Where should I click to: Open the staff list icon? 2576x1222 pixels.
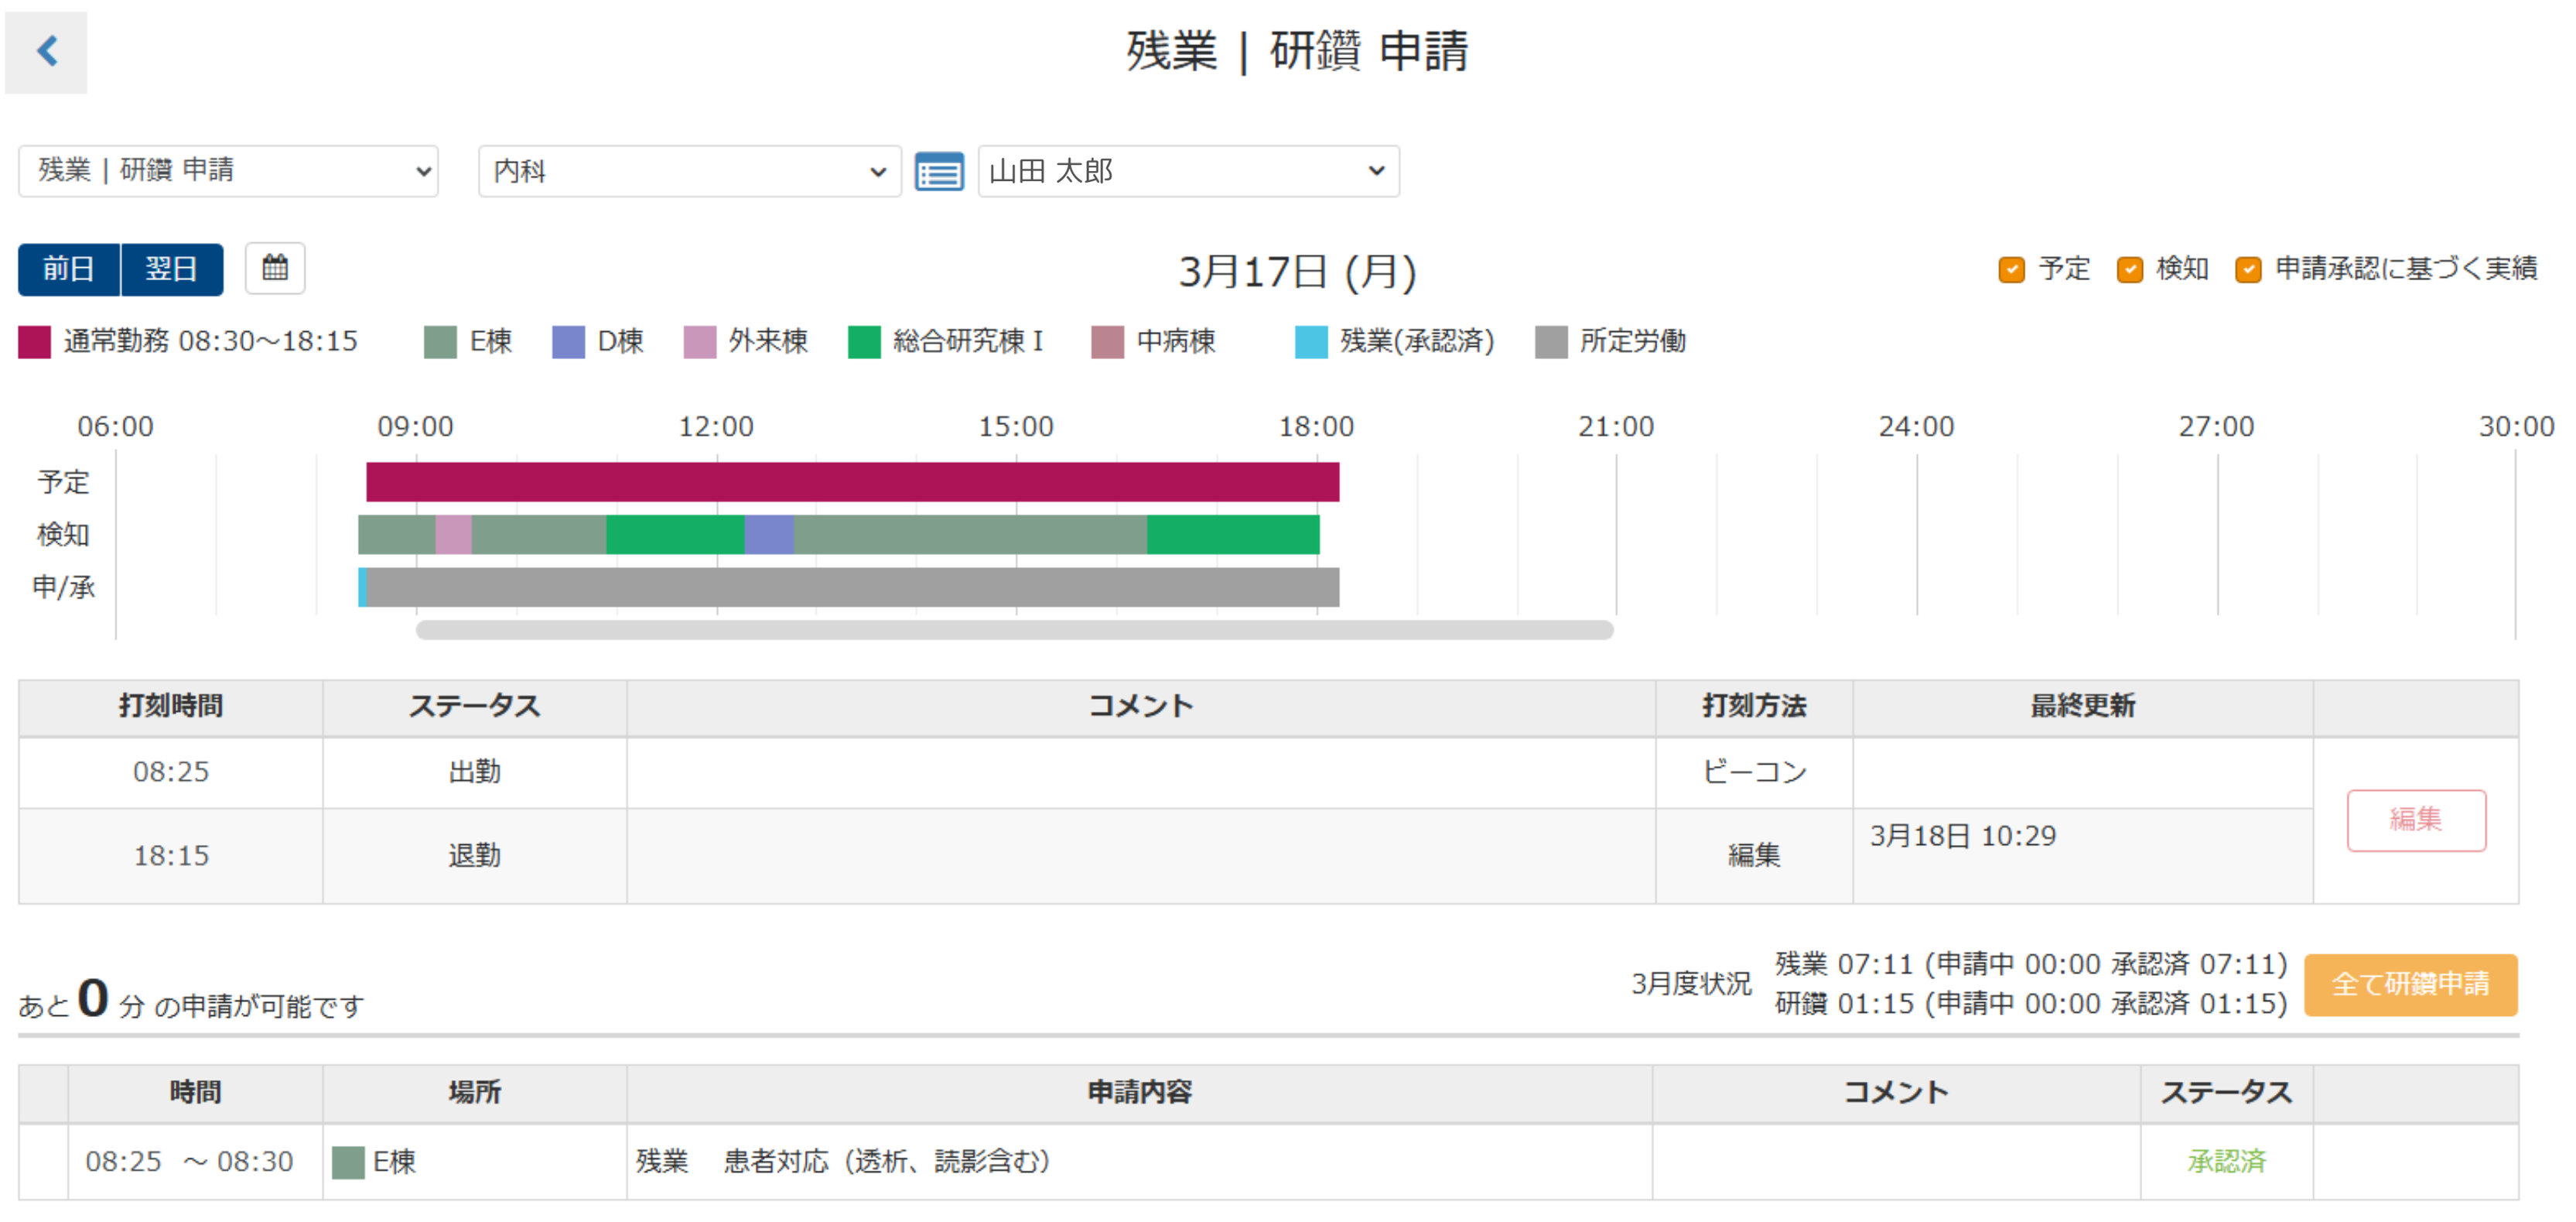coord(938,172)
